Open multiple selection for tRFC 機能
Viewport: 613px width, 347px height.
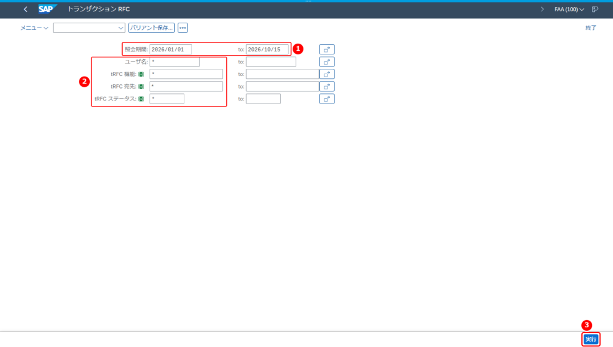[326, 74]
